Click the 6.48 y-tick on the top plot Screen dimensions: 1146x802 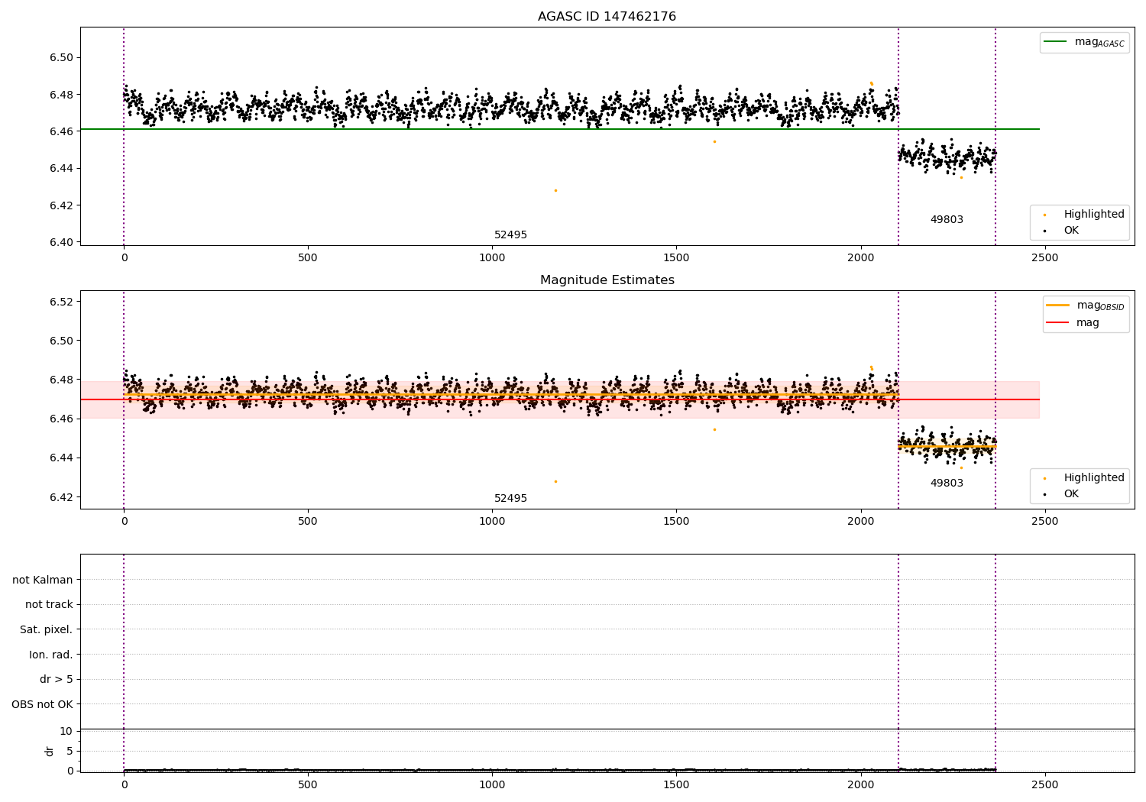60,95
